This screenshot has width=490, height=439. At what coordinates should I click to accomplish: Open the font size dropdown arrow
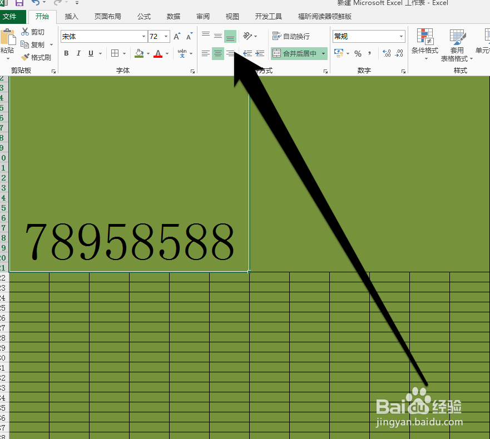(166, 37)
